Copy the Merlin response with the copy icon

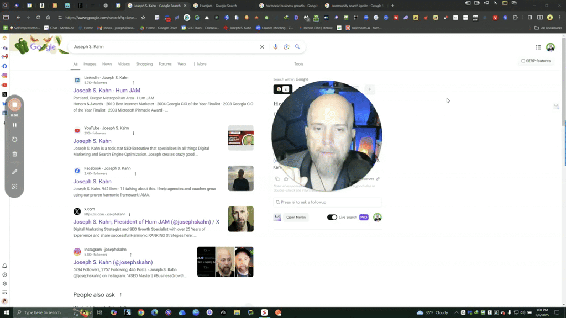pyautogui.click(x=277, y=179)
